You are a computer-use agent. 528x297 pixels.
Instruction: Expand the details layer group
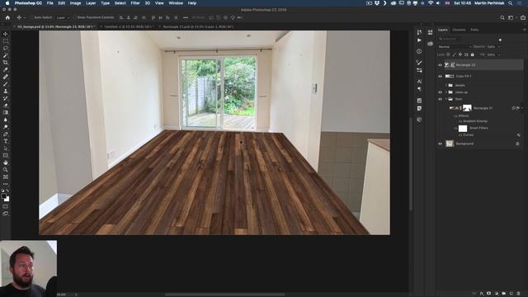pyautogui.click(x=446, y=86)
